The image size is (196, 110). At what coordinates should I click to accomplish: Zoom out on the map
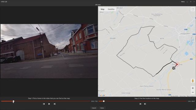[193, 92]
